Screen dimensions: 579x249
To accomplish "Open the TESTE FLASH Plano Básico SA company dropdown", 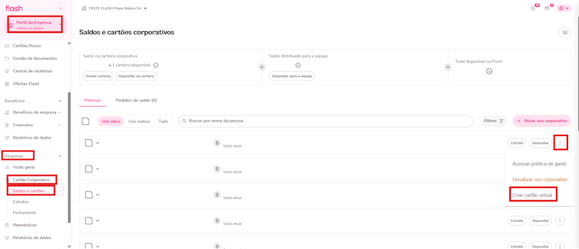I will [x=114, y=8].
